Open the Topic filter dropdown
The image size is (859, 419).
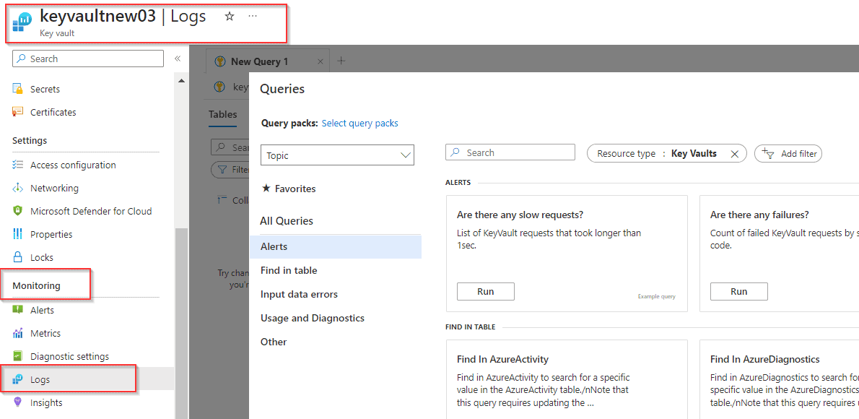click(x=337, y=155)
